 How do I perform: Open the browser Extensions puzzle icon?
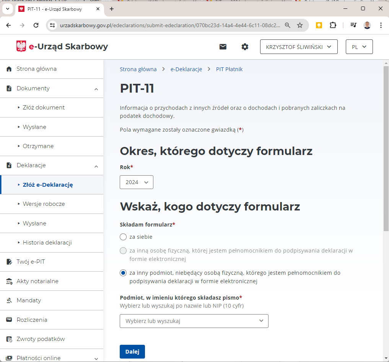(x=333, y=25)
